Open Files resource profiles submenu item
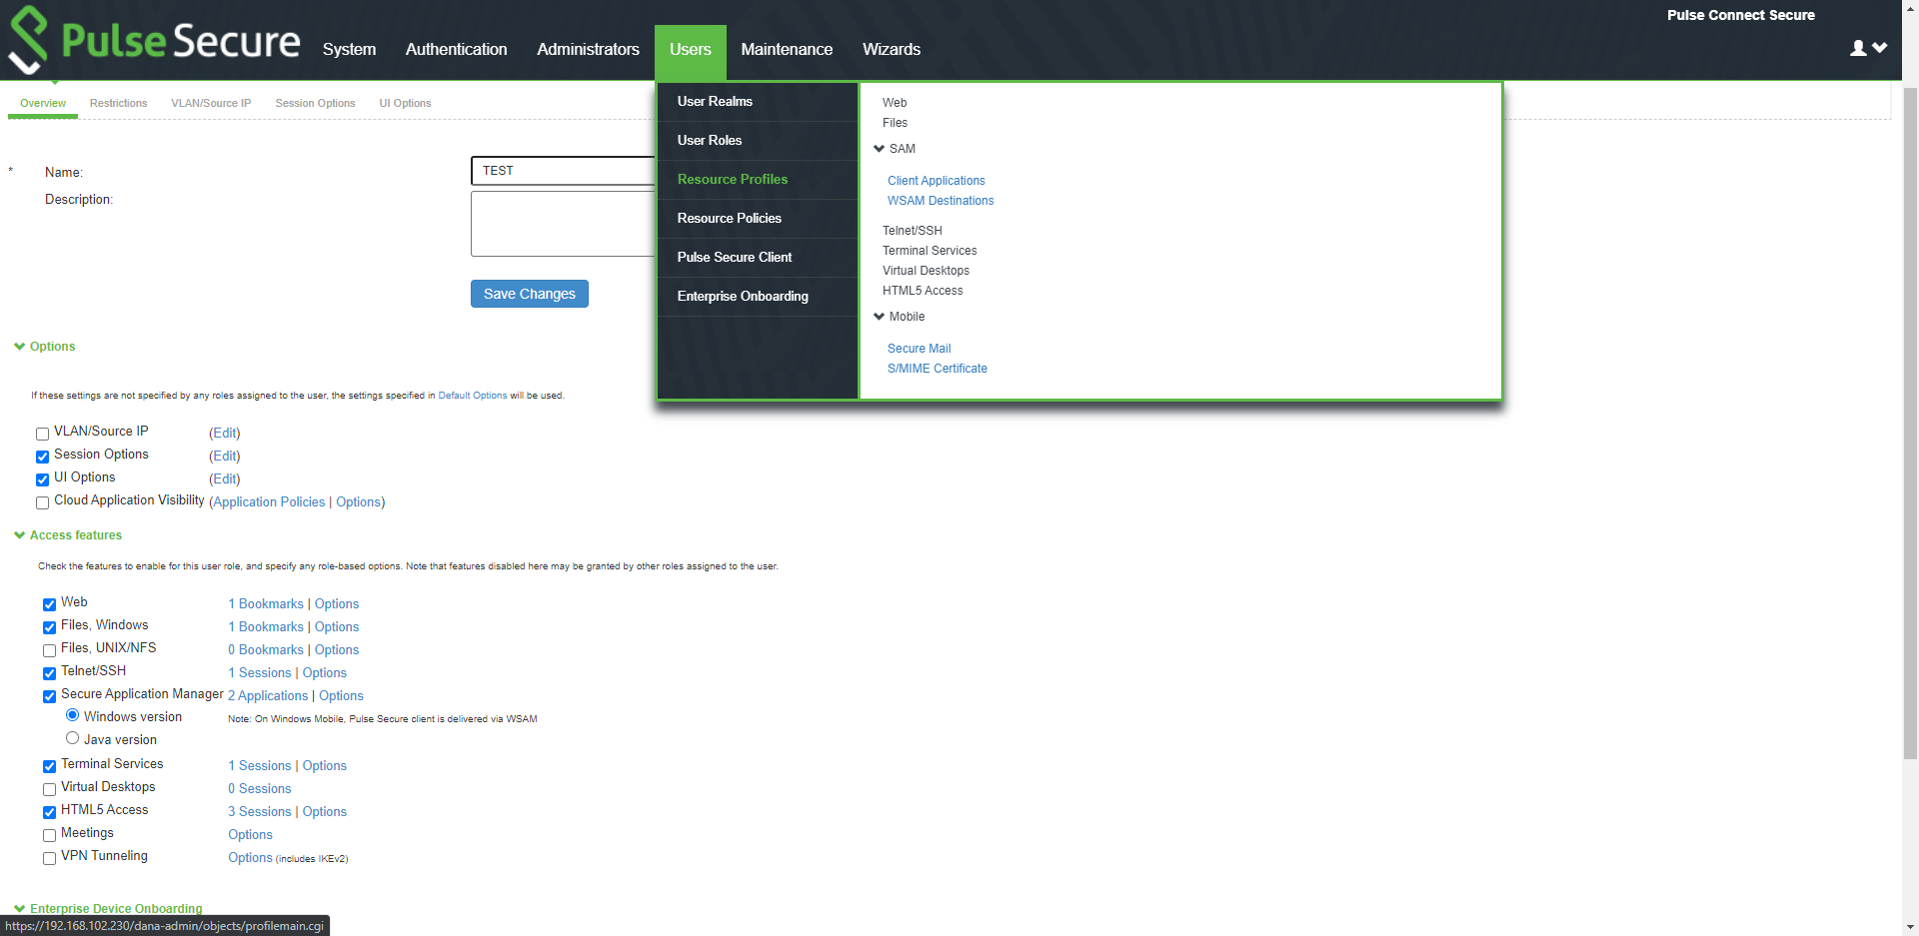Screen dimensions: 1919x936 (895, 123)
